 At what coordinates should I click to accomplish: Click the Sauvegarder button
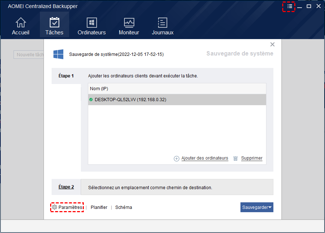click(x=257, y=207)
